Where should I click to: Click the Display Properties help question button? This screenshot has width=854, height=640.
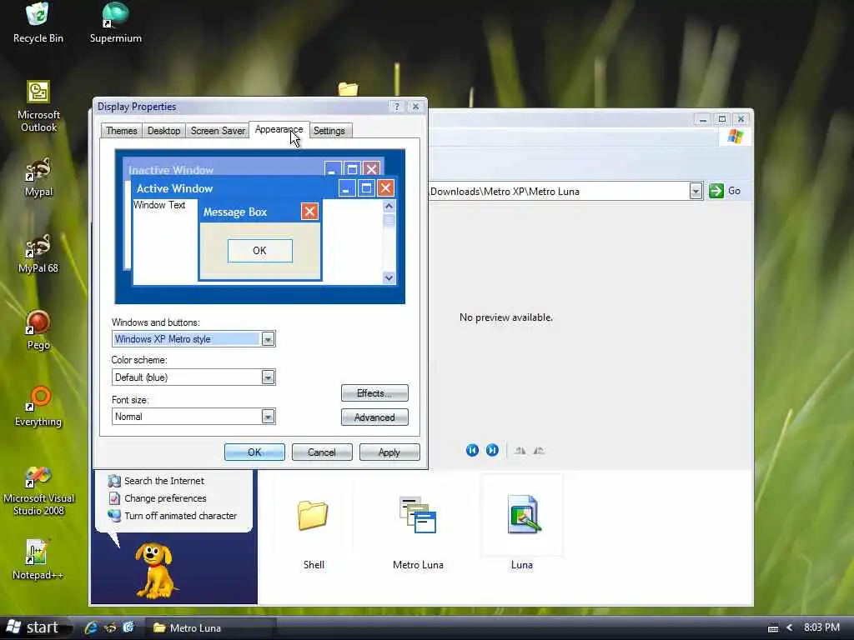pyautogui.click(x=396, y=107)
